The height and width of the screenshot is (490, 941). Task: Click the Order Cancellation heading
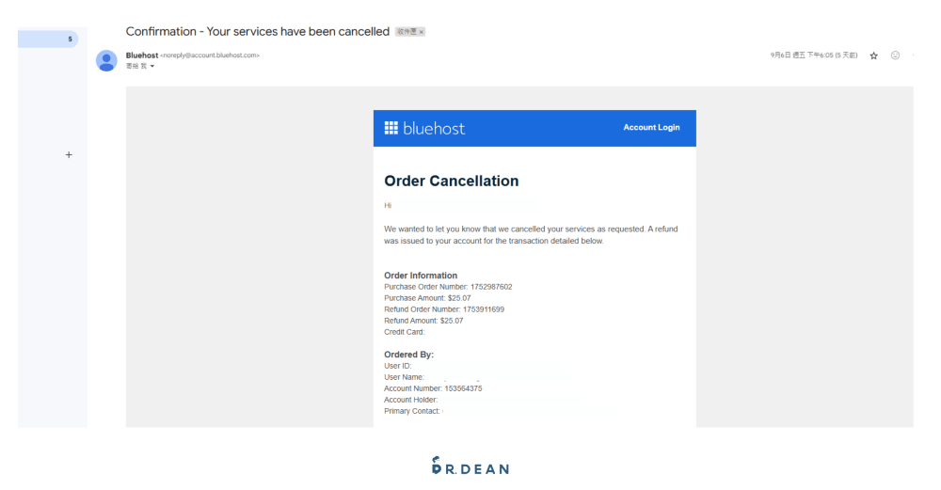[452, 181]
